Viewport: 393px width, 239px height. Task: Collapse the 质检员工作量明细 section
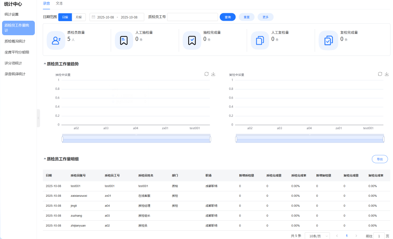click(x=45, y=159)
